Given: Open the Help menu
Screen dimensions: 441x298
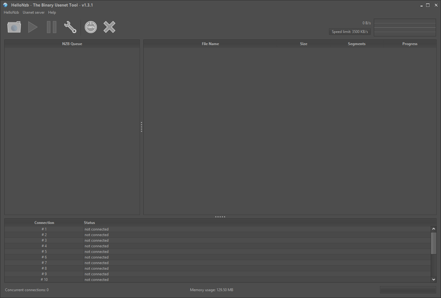Looking at the screenshot, I should [x=52, y=12].
